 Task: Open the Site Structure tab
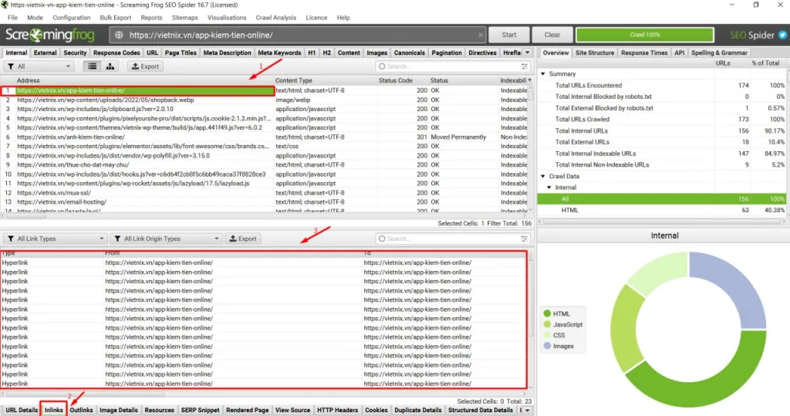click(595, 52)
